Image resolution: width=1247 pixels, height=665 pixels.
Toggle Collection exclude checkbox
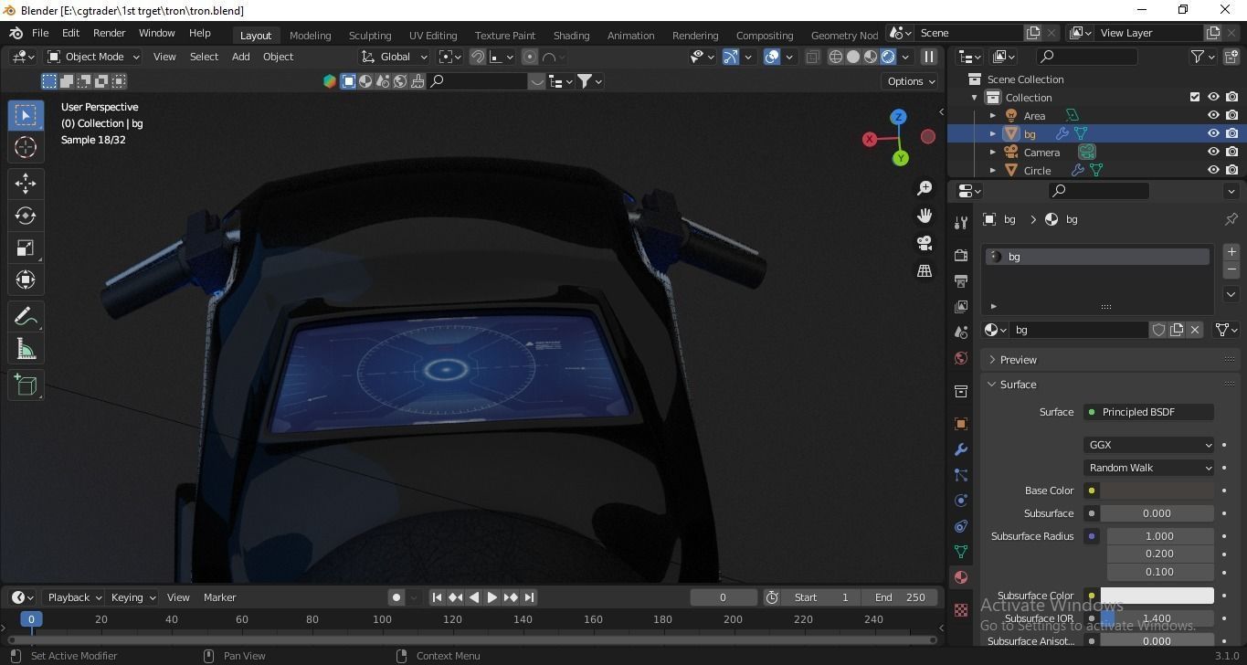[1194, 97]
